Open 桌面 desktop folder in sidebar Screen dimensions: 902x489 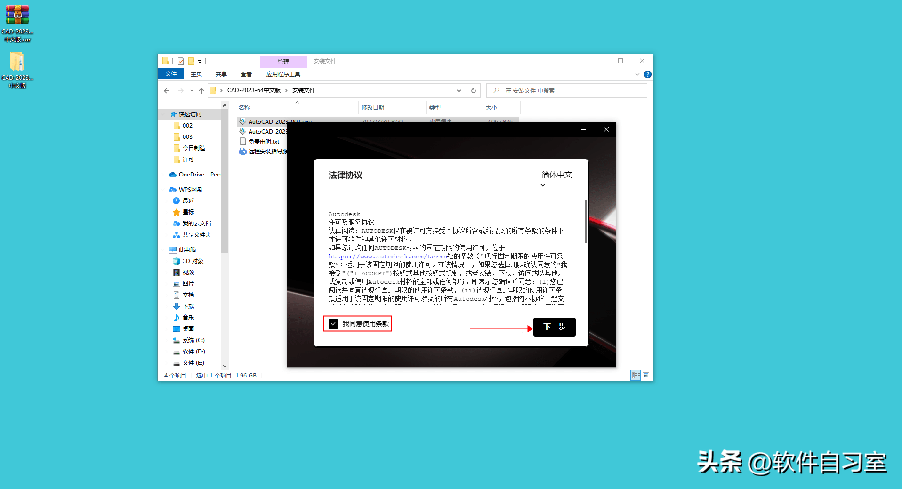(x=184, y=329)
